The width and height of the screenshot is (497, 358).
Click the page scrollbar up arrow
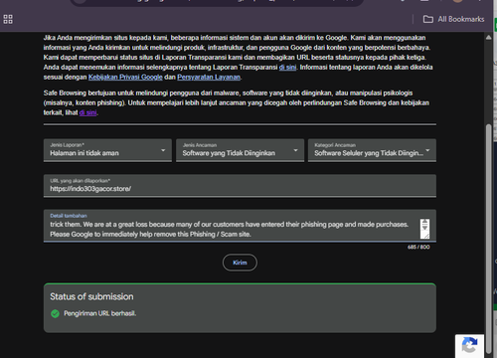489,38
